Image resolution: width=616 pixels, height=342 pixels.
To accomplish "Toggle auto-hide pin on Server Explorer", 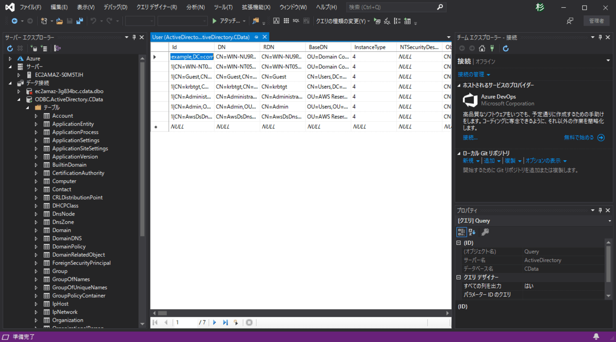I will [x=134, y=37].
